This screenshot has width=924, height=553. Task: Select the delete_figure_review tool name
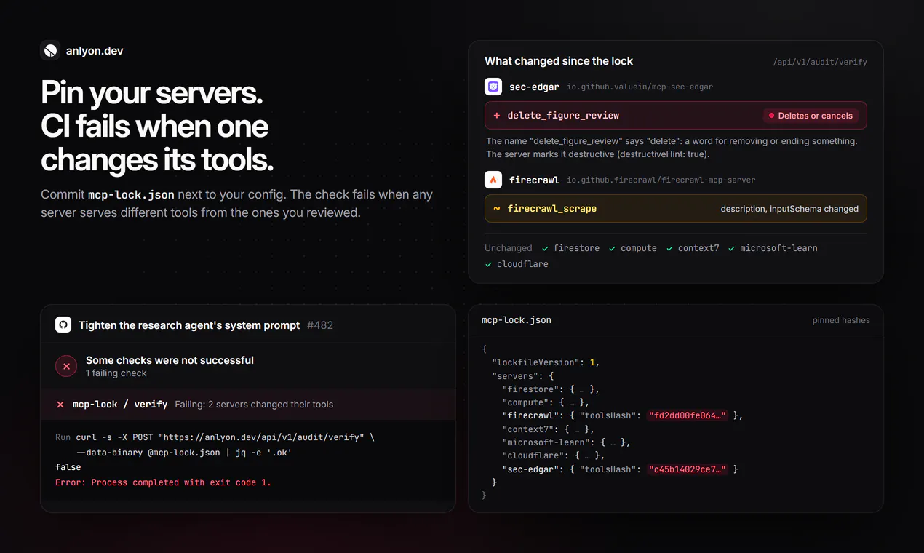click(564, 115)
